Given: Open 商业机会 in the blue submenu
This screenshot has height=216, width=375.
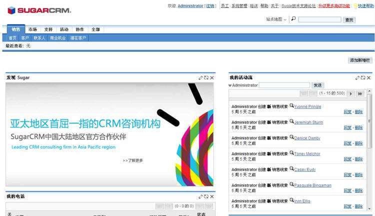Looking at the screenshot, I should click(57, 38).
